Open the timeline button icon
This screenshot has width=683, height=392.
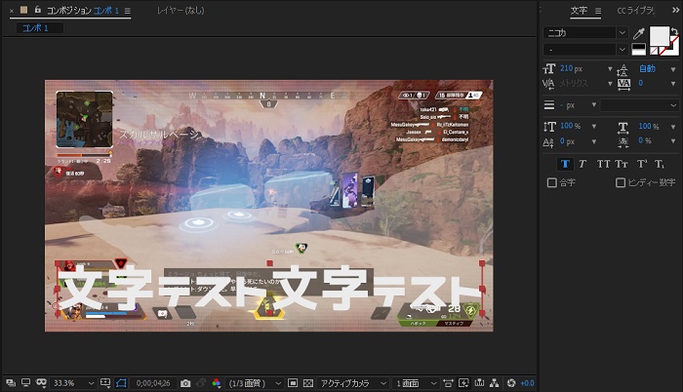[479, 383]
